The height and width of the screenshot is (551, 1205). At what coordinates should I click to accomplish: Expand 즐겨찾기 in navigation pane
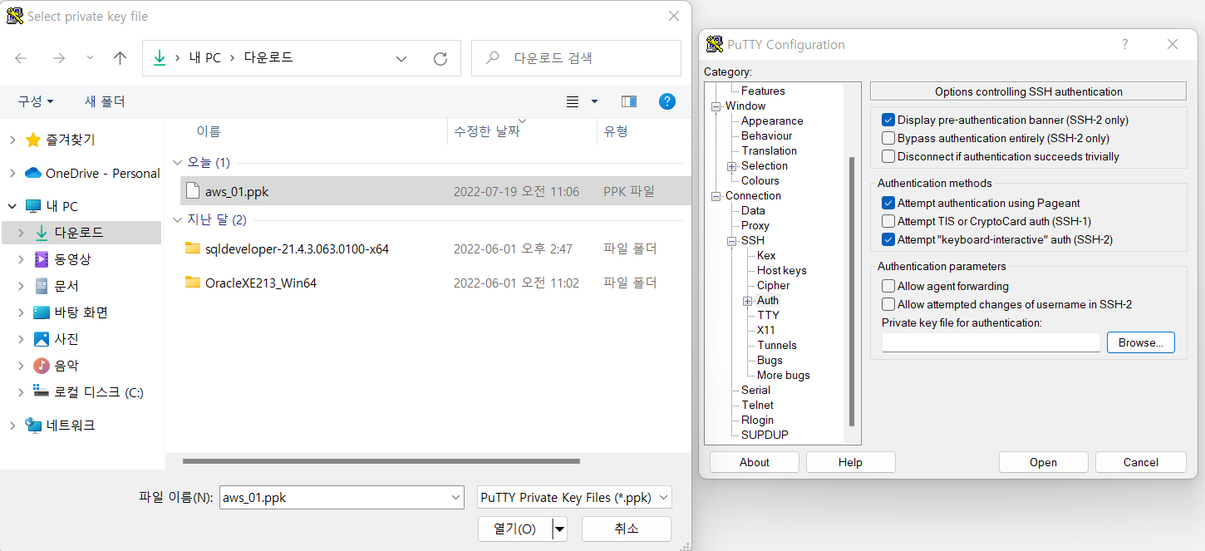click(x=12, y=140)
